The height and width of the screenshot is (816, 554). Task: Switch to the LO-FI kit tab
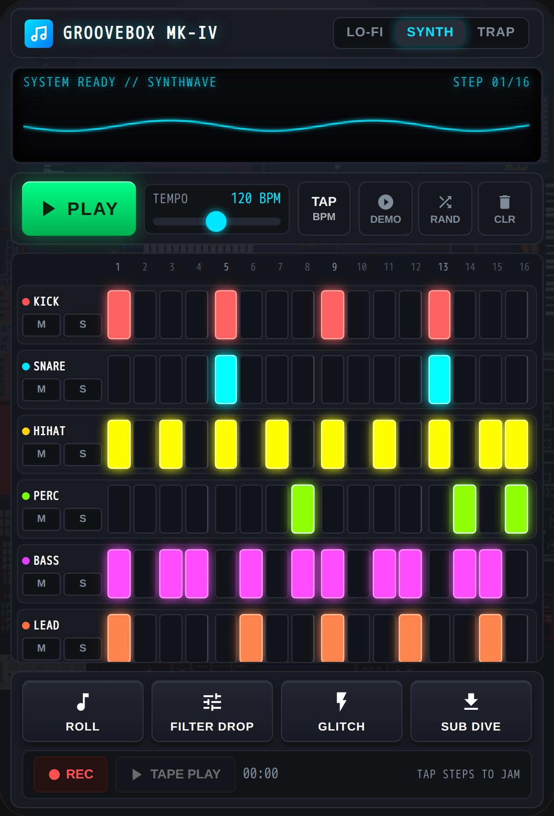365,32
